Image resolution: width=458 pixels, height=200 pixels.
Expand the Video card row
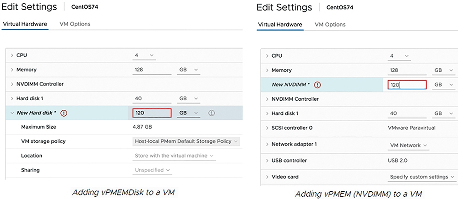[267, 177]
